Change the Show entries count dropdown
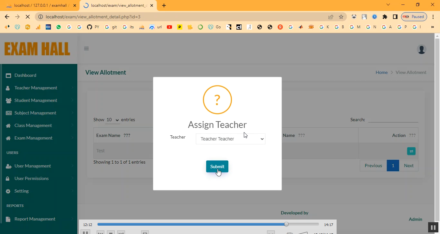Screen dimensions: 440x234 (112, 120)
